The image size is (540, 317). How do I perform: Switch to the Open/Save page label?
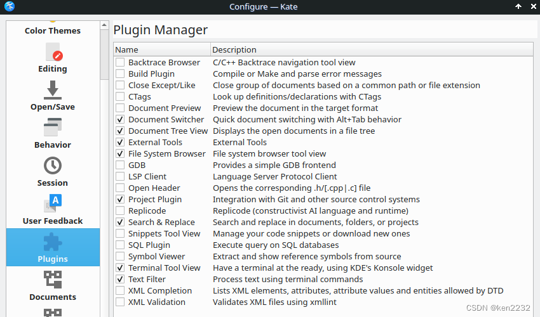53,107
